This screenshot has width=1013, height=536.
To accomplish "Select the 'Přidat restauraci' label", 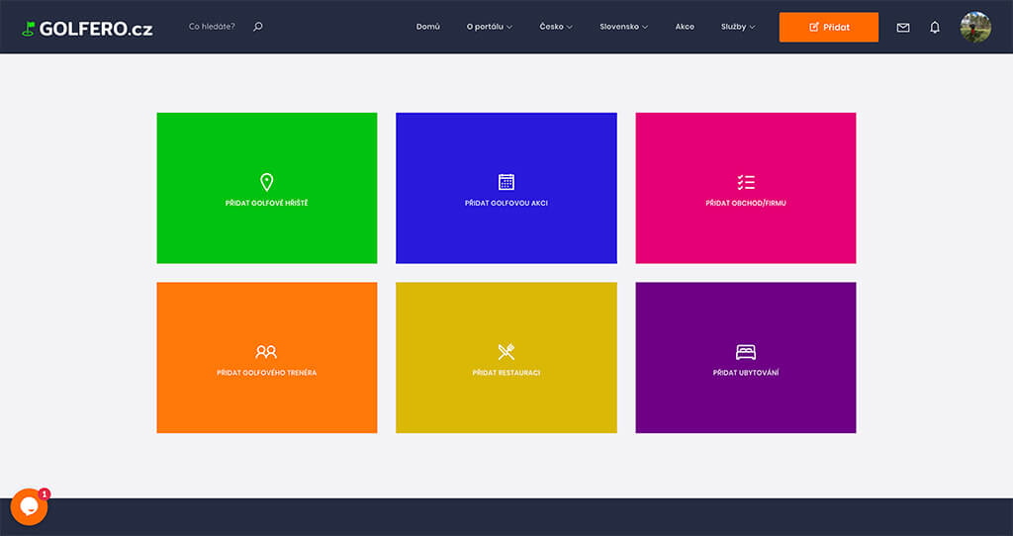I will pyautogui.click(x=506, y=373).
